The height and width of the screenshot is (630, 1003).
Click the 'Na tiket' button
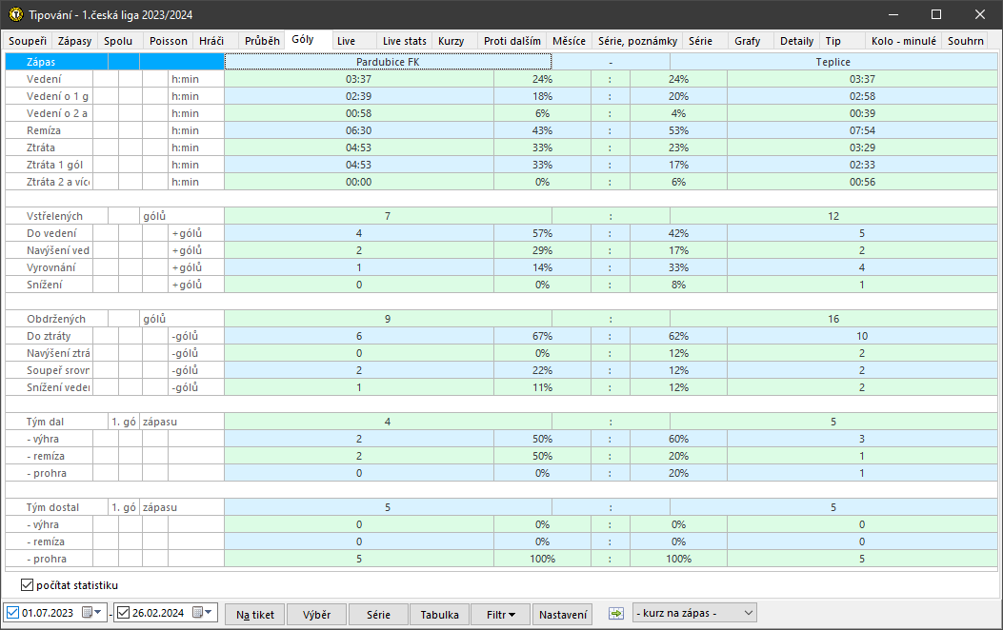point(254,615)
